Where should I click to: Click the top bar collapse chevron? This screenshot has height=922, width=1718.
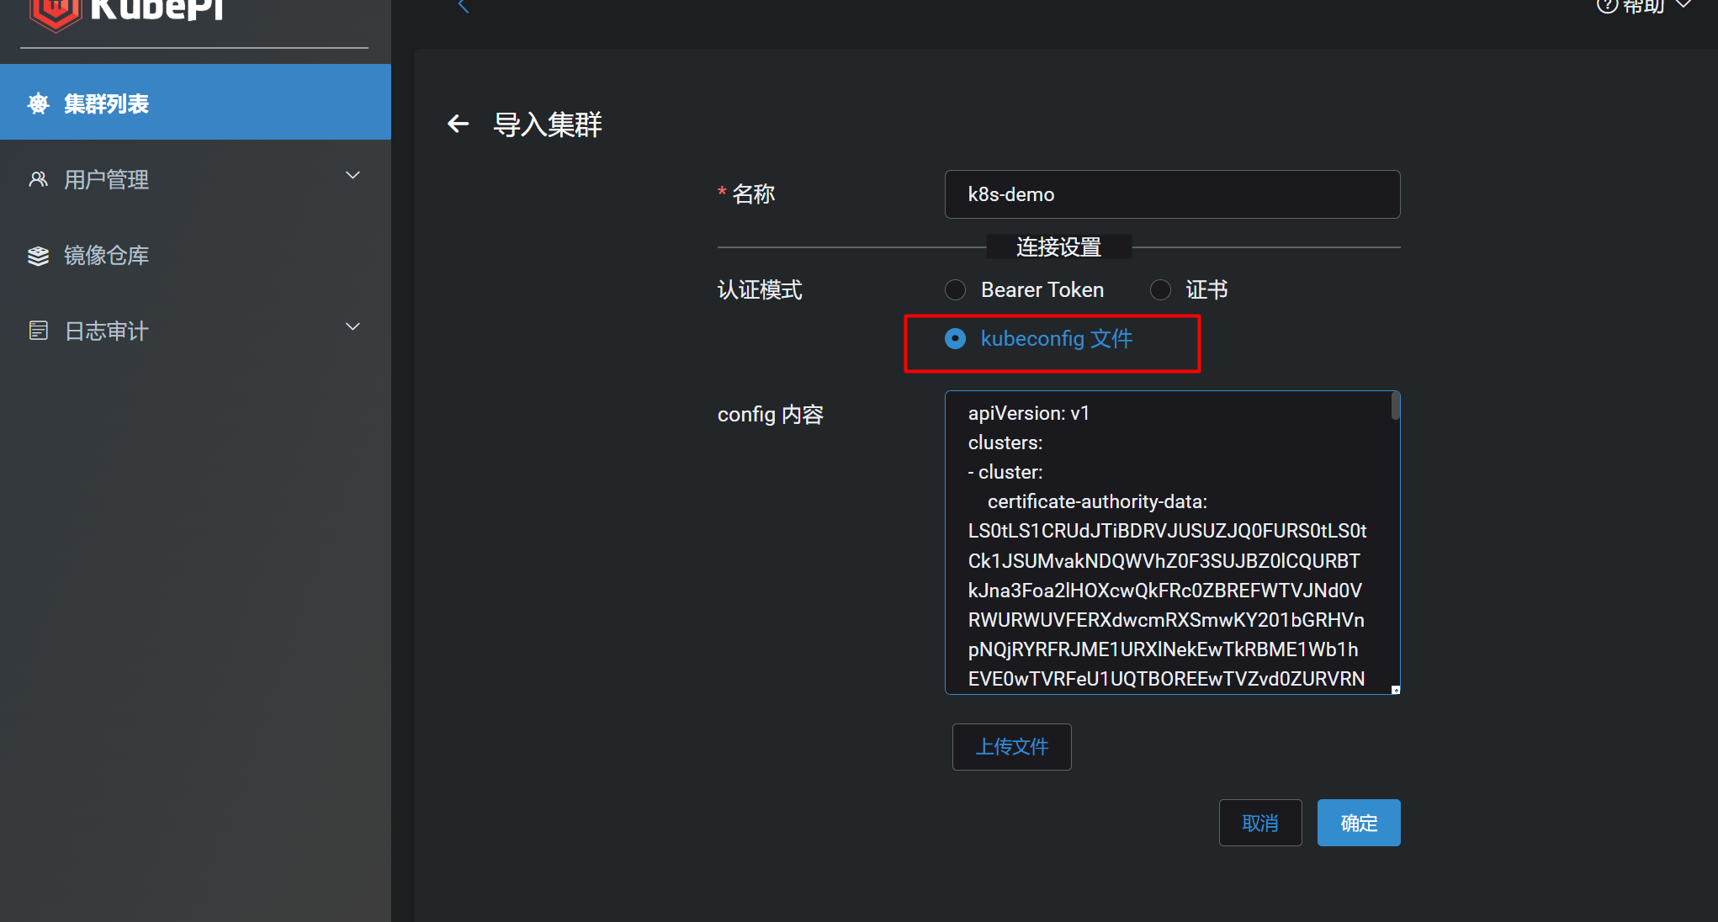click(463, 7)
